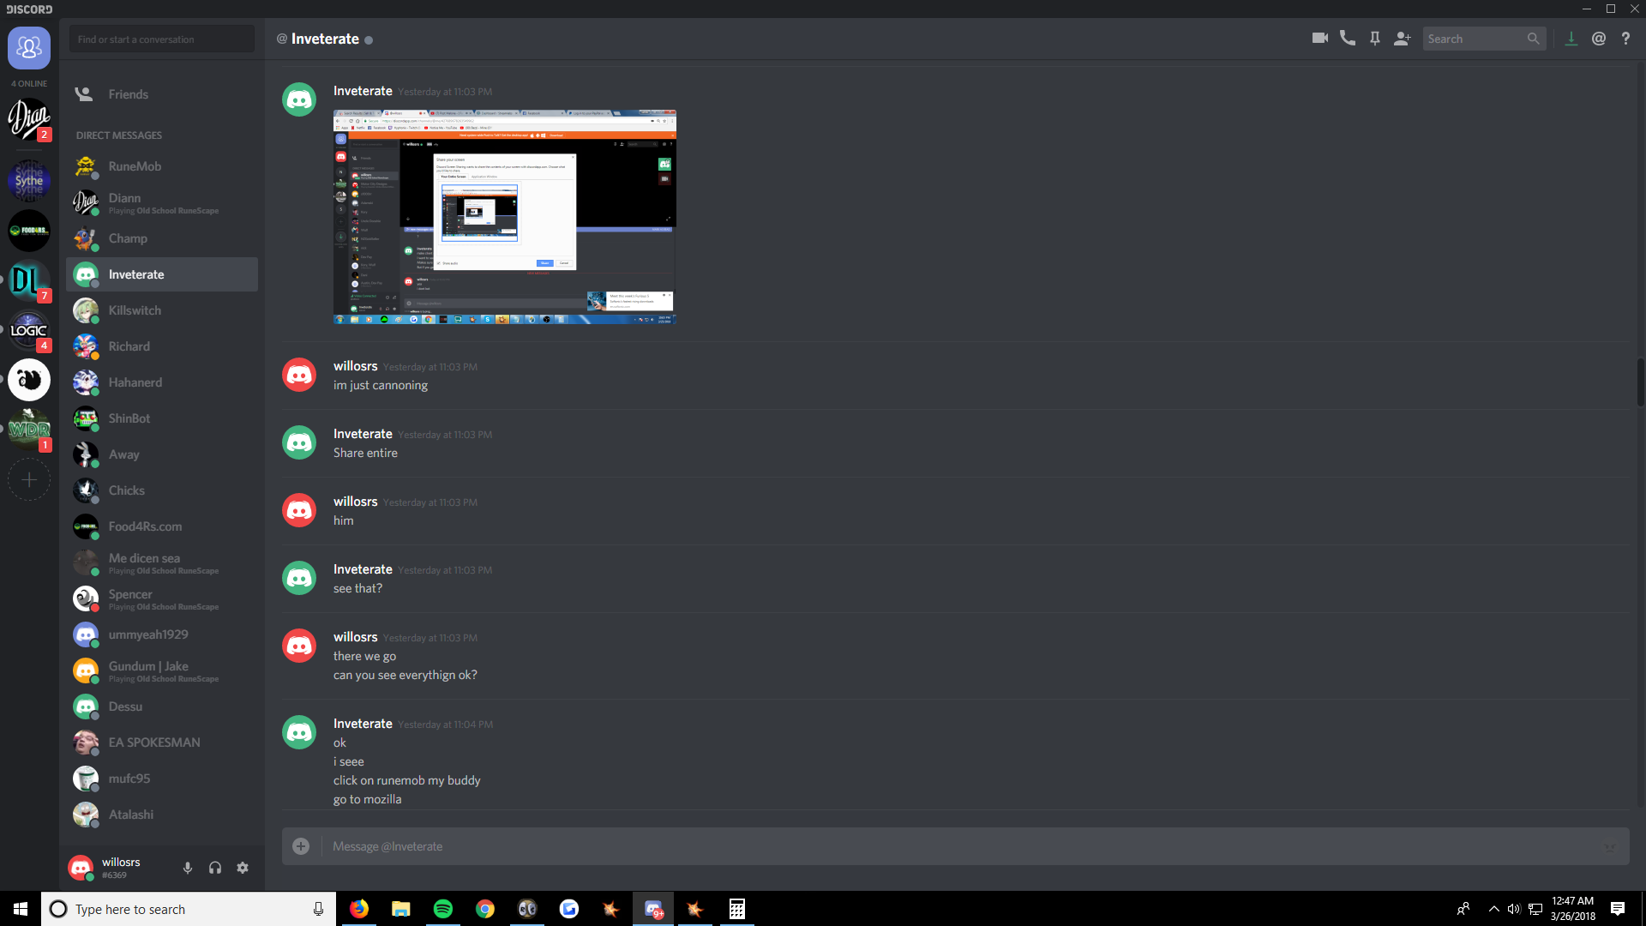The width and height of the screenshot is (1646, 926).
Task: Click the chat scrollbar thumb
Action: pos(1640,382)
